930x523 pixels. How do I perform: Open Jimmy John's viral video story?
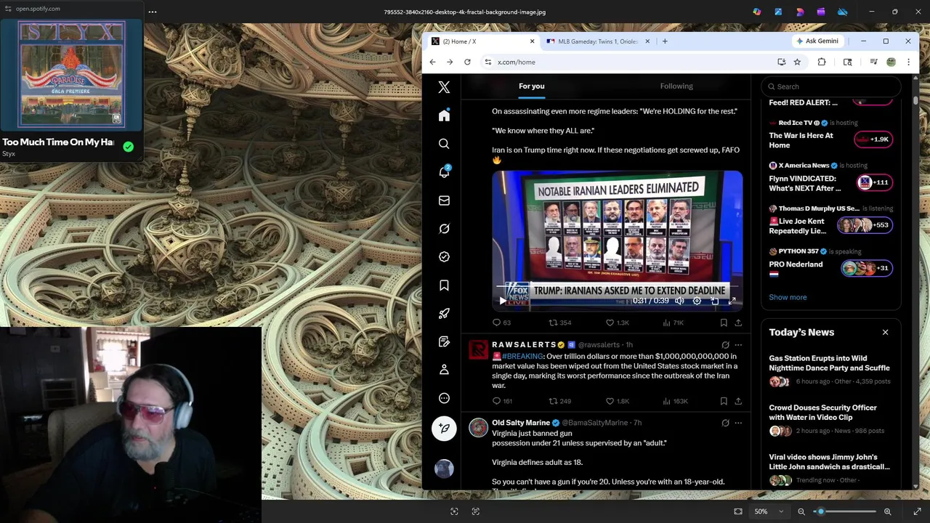click(830, 469)
